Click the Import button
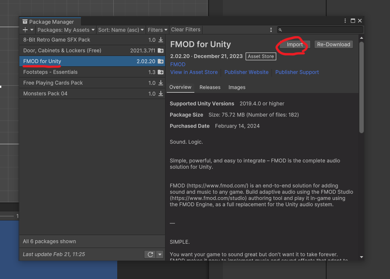The height and width of the screenshot is (279, 390). (295, 44)
